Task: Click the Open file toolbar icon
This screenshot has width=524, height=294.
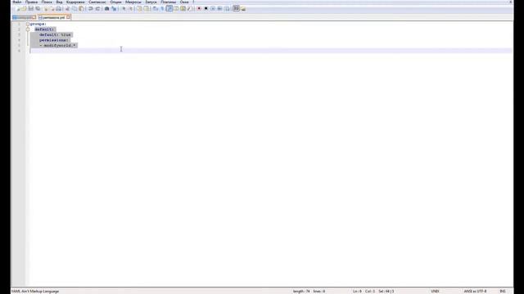Action: tap(24, 9)
